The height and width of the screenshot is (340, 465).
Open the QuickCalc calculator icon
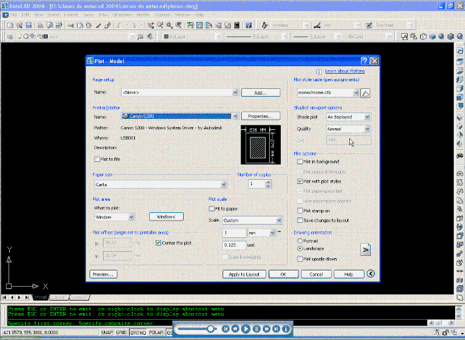point(237,26)
